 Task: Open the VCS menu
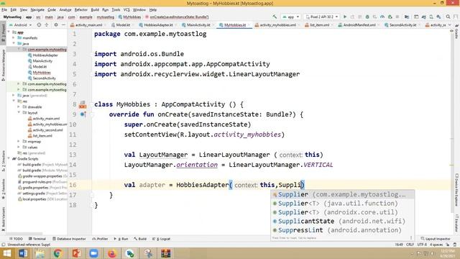pyautogui.click(x=126, y=9)
